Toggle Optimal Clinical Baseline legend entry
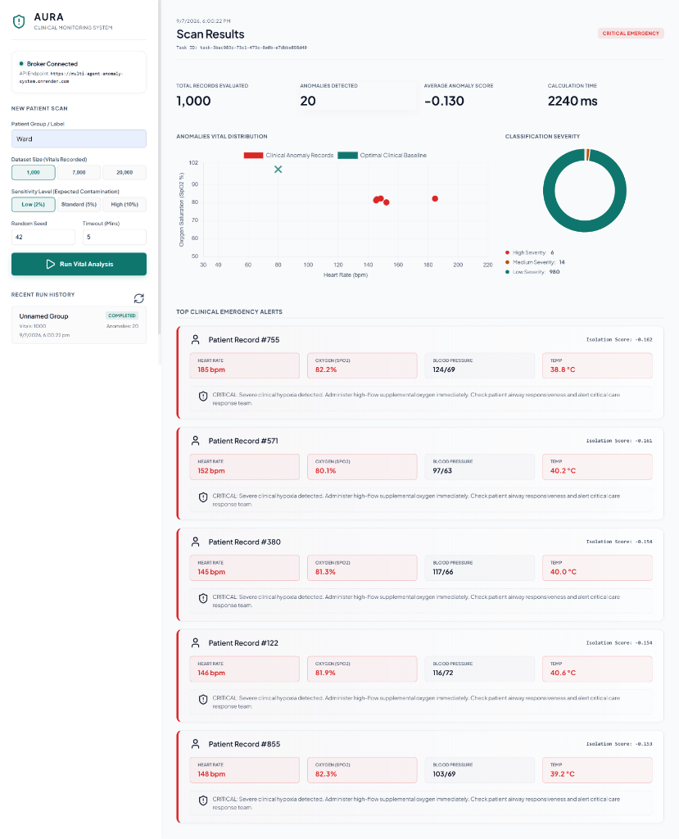This screenshot has height=839, width=679. [x=382, y=156]
